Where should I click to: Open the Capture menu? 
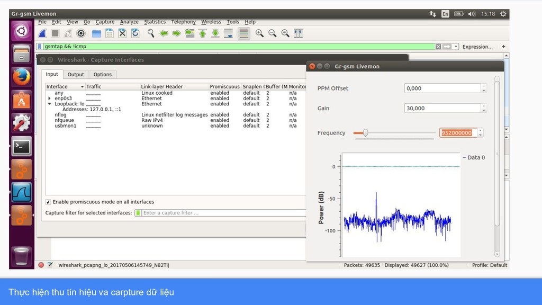[x=105, y=22]
